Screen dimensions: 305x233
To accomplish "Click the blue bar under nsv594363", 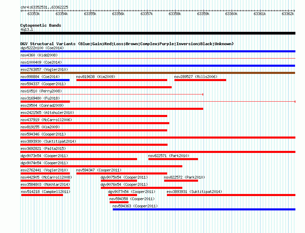I will click(x=204, y=209).
